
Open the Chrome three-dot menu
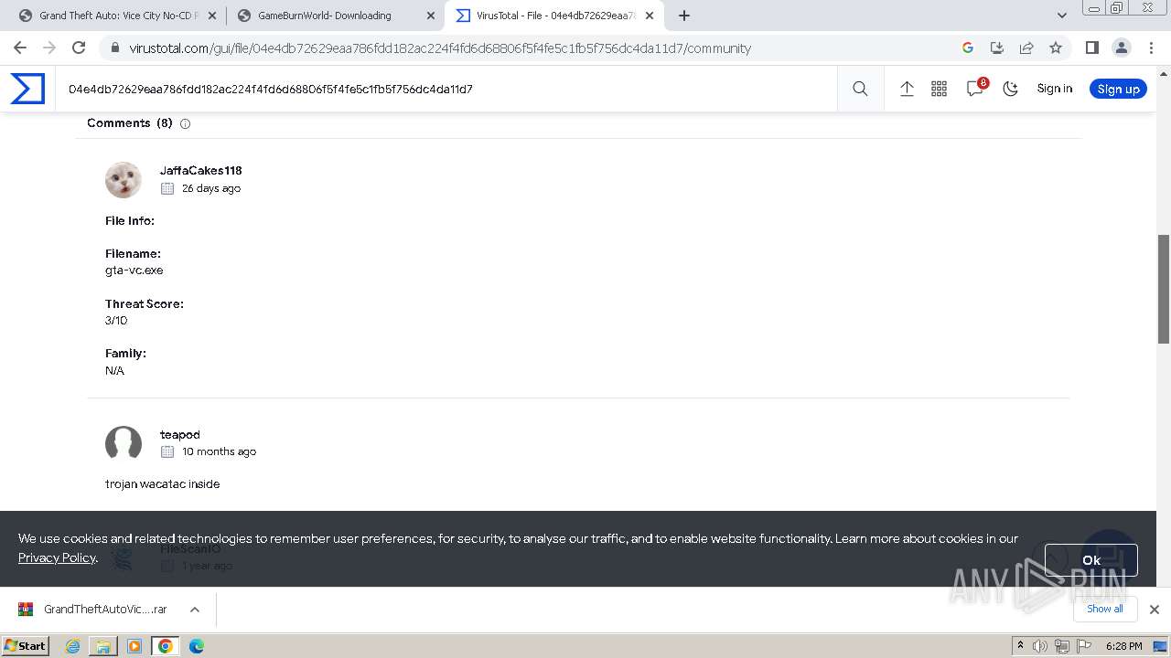pyautogui.click(x=1151, y=48)
